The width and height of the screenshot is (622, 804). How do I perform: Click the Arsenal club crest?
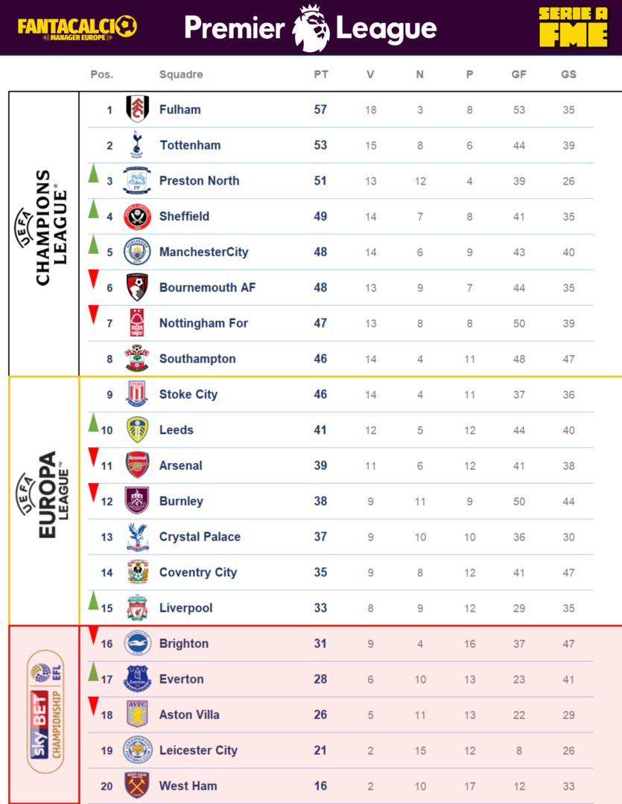point(137,465)
